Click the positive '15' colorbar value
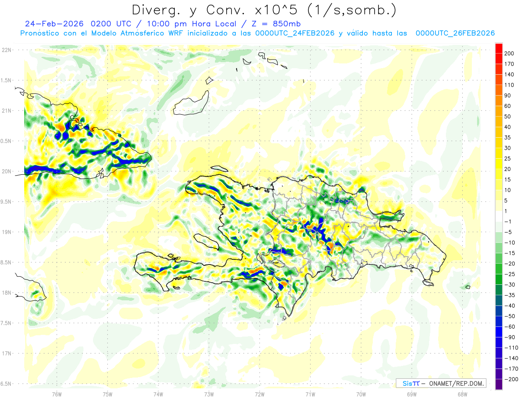The image size is (519, 400). (508, 180)
